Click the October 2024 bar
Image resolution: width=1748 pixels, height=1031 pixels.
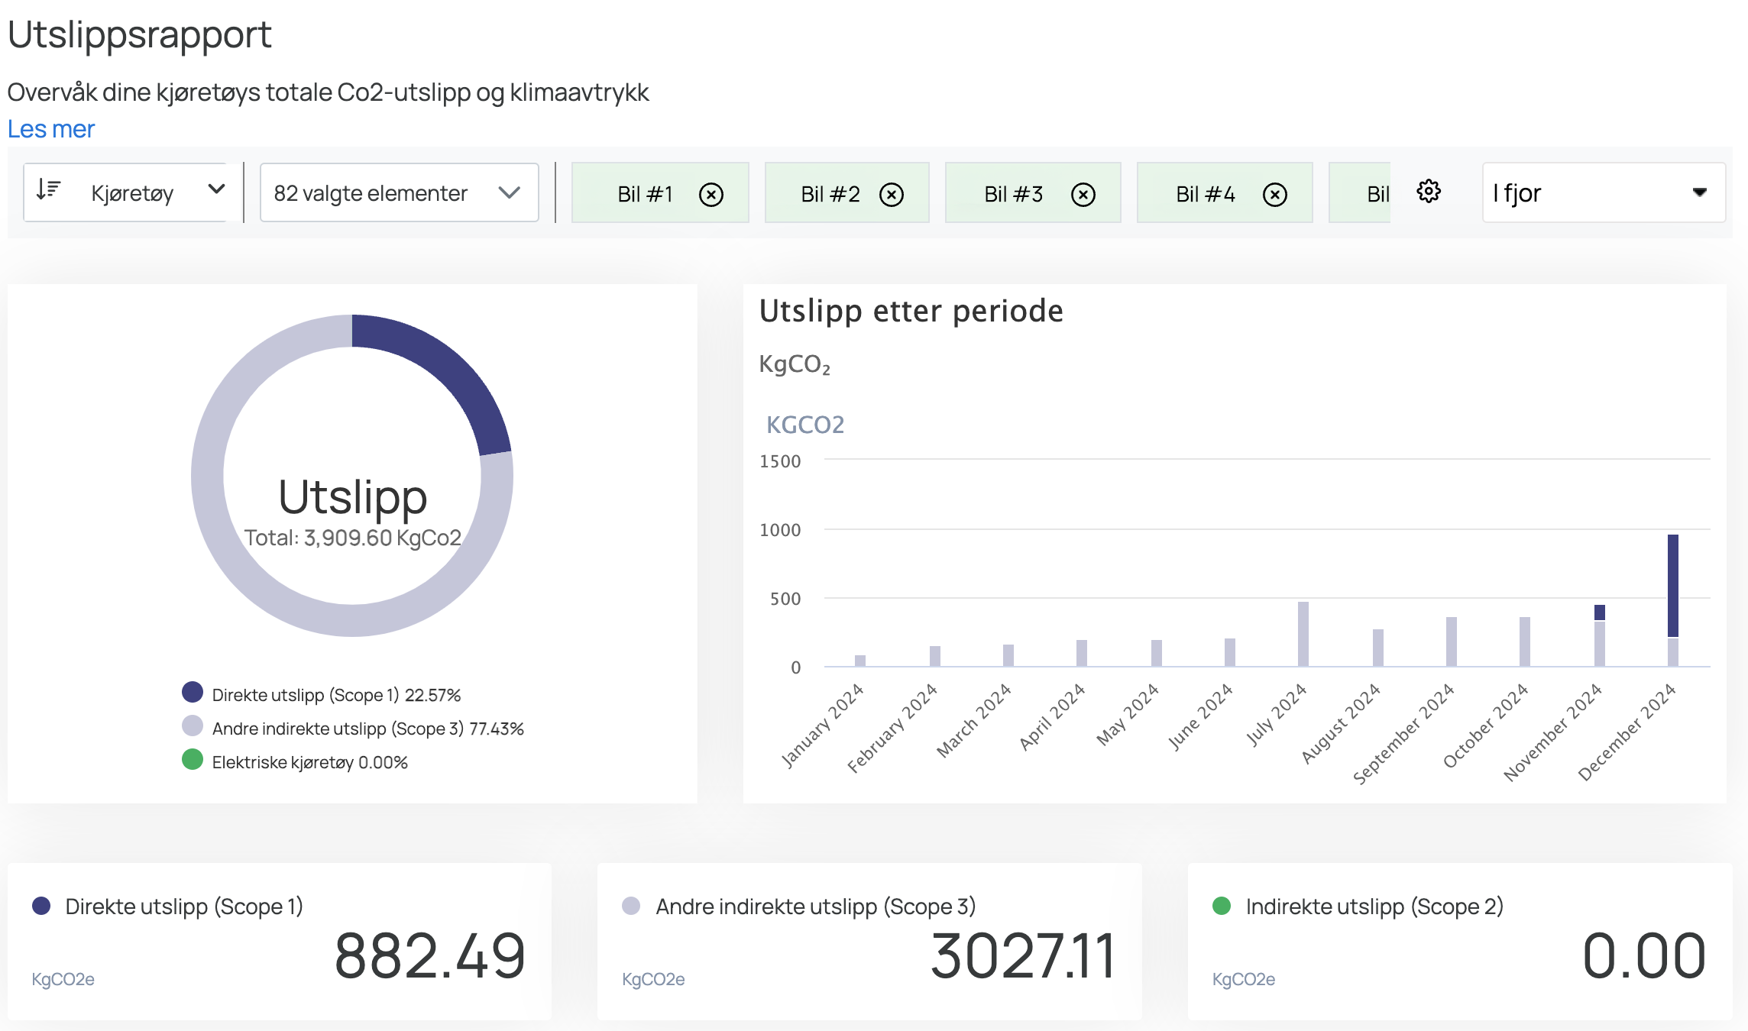[x=1525, y=642]
